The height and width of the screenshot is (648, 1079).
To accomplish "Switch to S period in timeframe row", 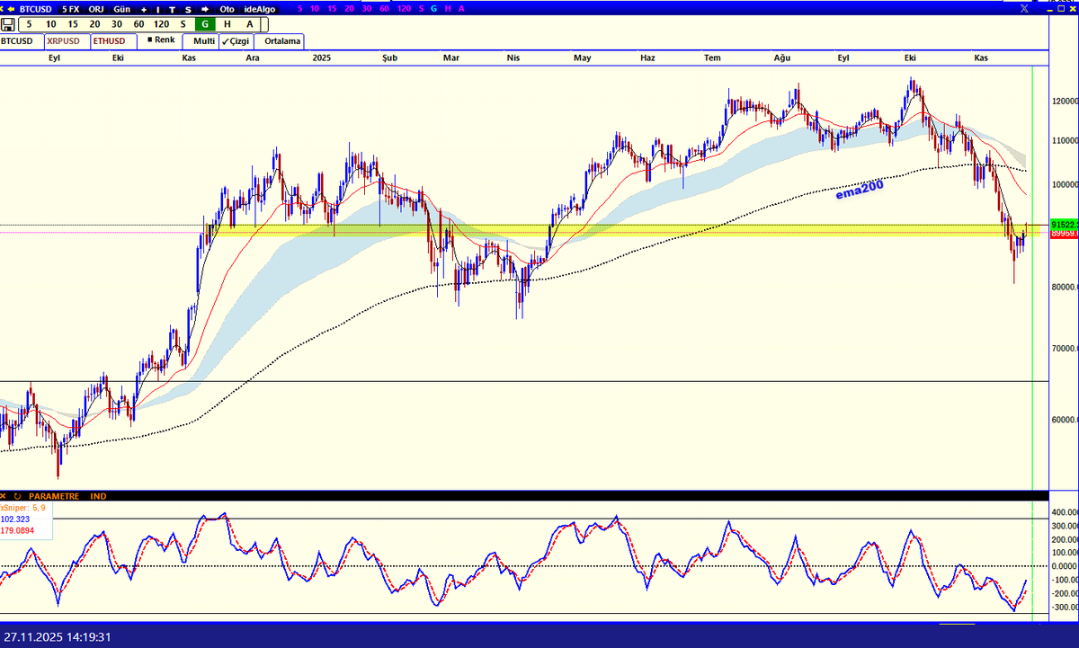I will pyautogui.click(x=183, y=24).
